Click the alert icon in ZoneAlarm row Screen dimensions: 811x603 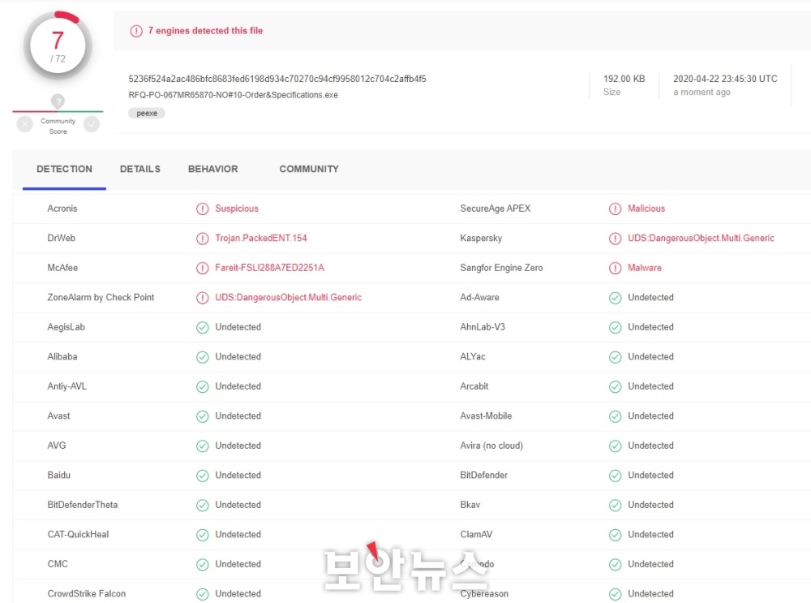pyautogui.click(x=202, y=298)
